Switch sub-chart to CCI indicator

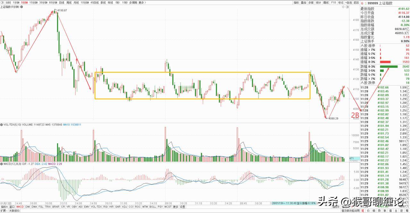click(x=131, y=207)
